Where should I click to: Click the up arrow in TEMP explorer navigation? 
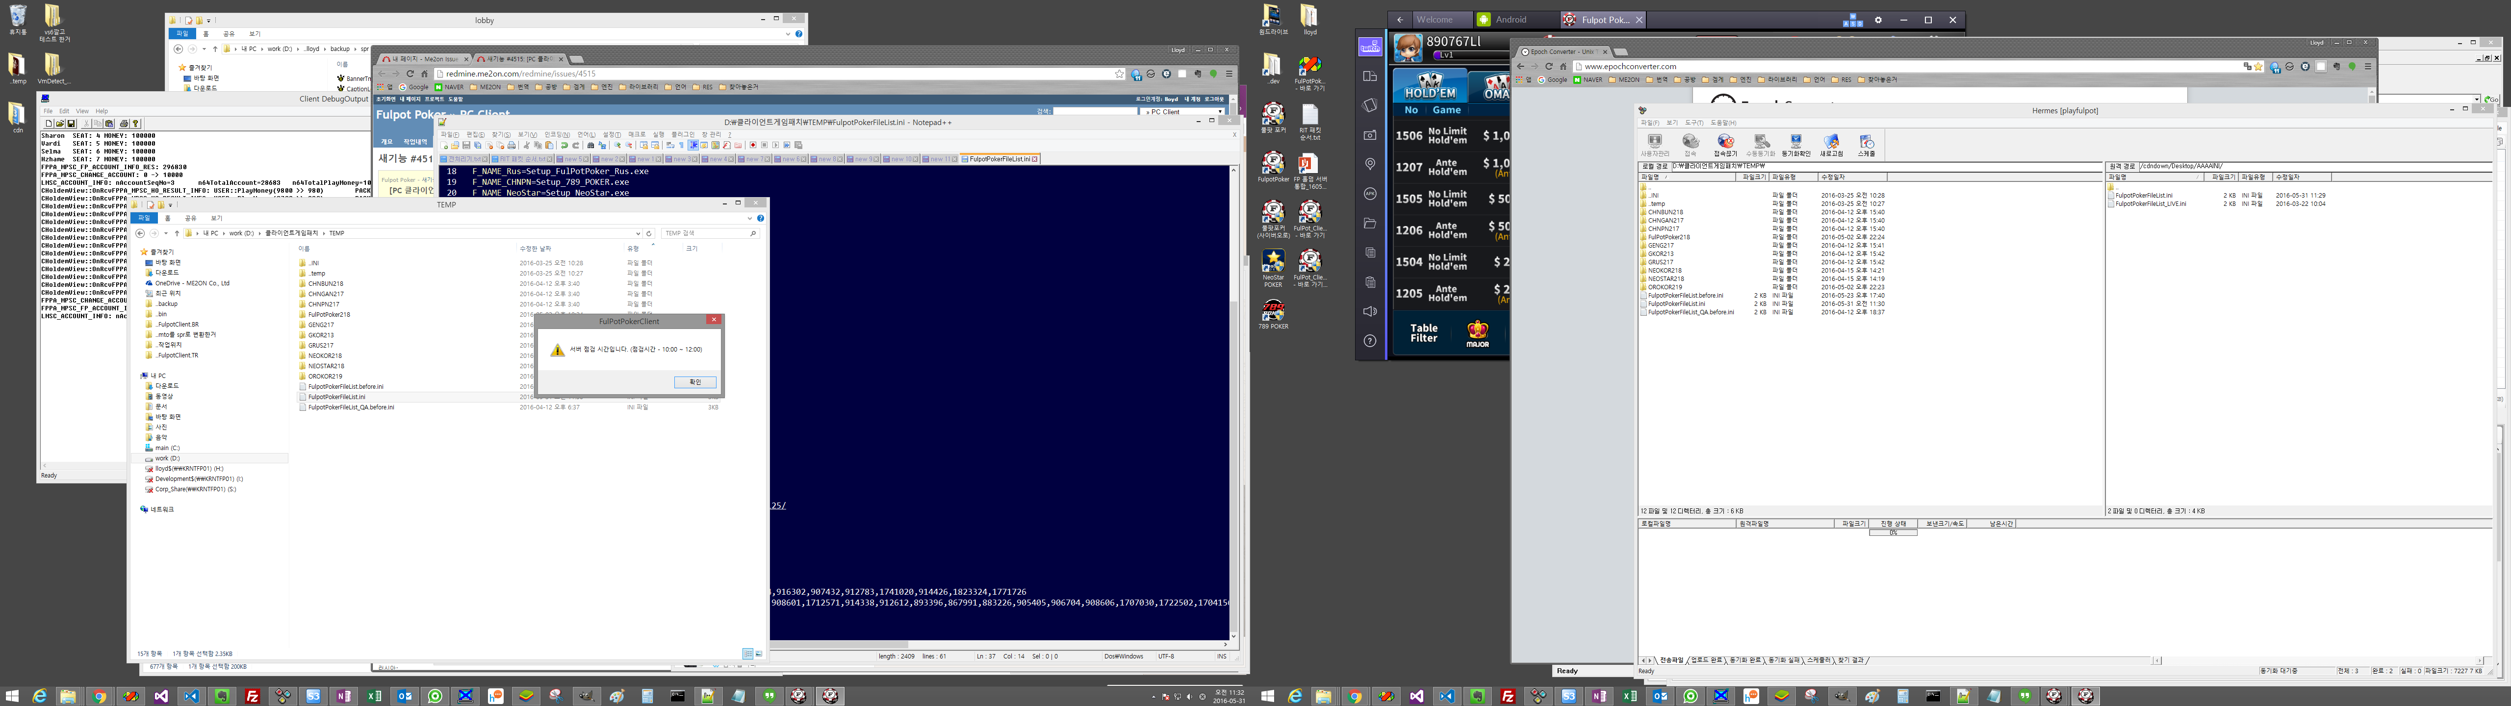[177, 233]
